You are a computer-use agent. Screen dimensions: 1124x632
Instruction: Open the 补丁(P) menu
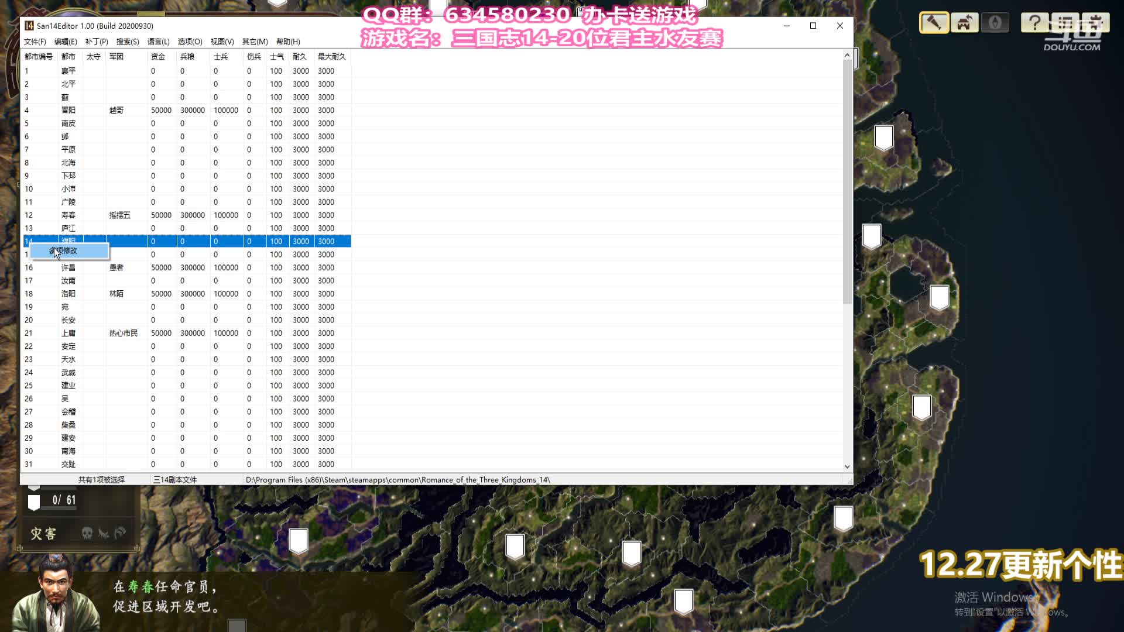(97, 42)
